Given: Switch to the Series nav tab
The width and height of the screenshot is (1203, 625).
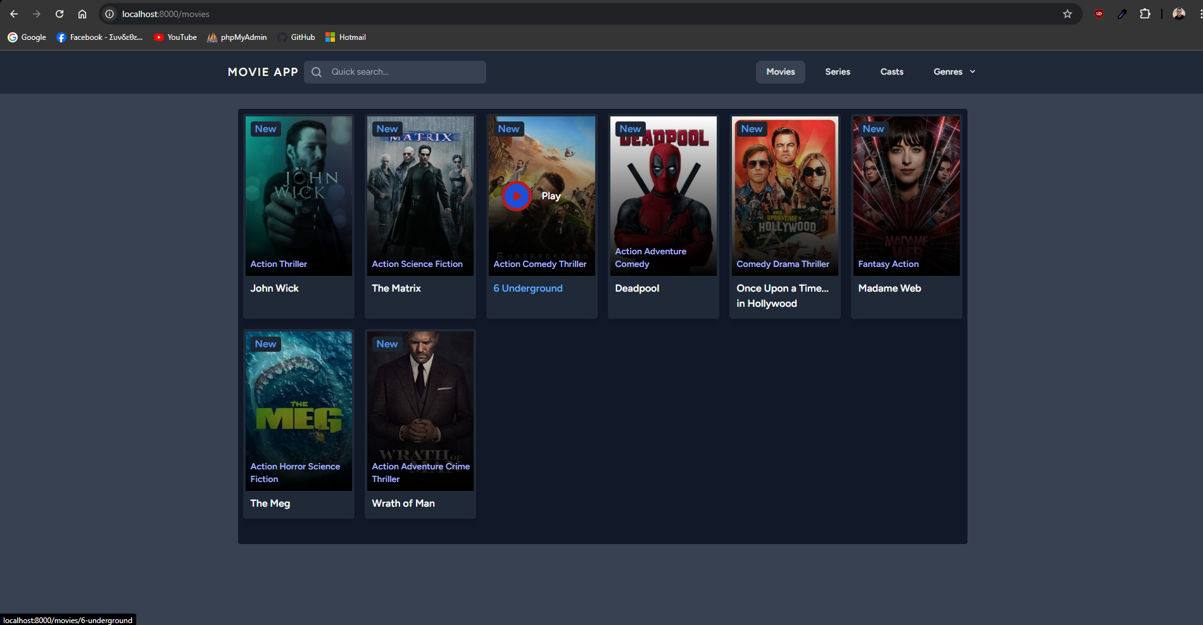Looking at the screenshot, I should [838, 72].
